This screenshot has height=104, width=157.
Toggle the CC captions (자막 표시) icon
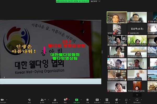[x=97, y=100]
